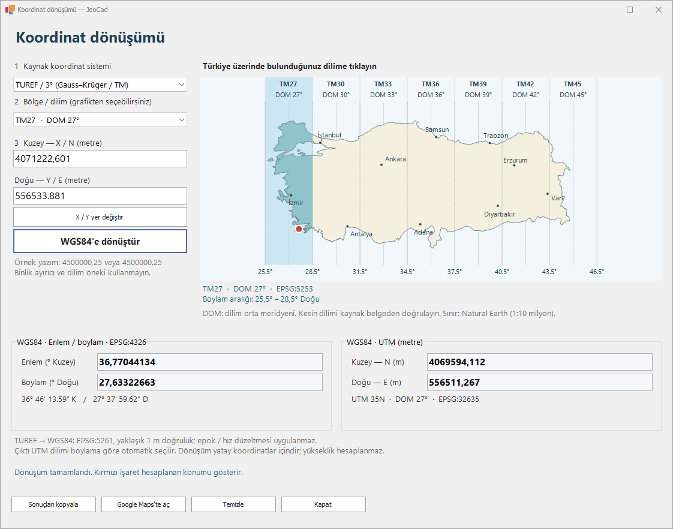Screen dimensions: 673x529
Task: Expand the Bölge / dilim TM27 dropdown
Action: (x=100, y=120)
